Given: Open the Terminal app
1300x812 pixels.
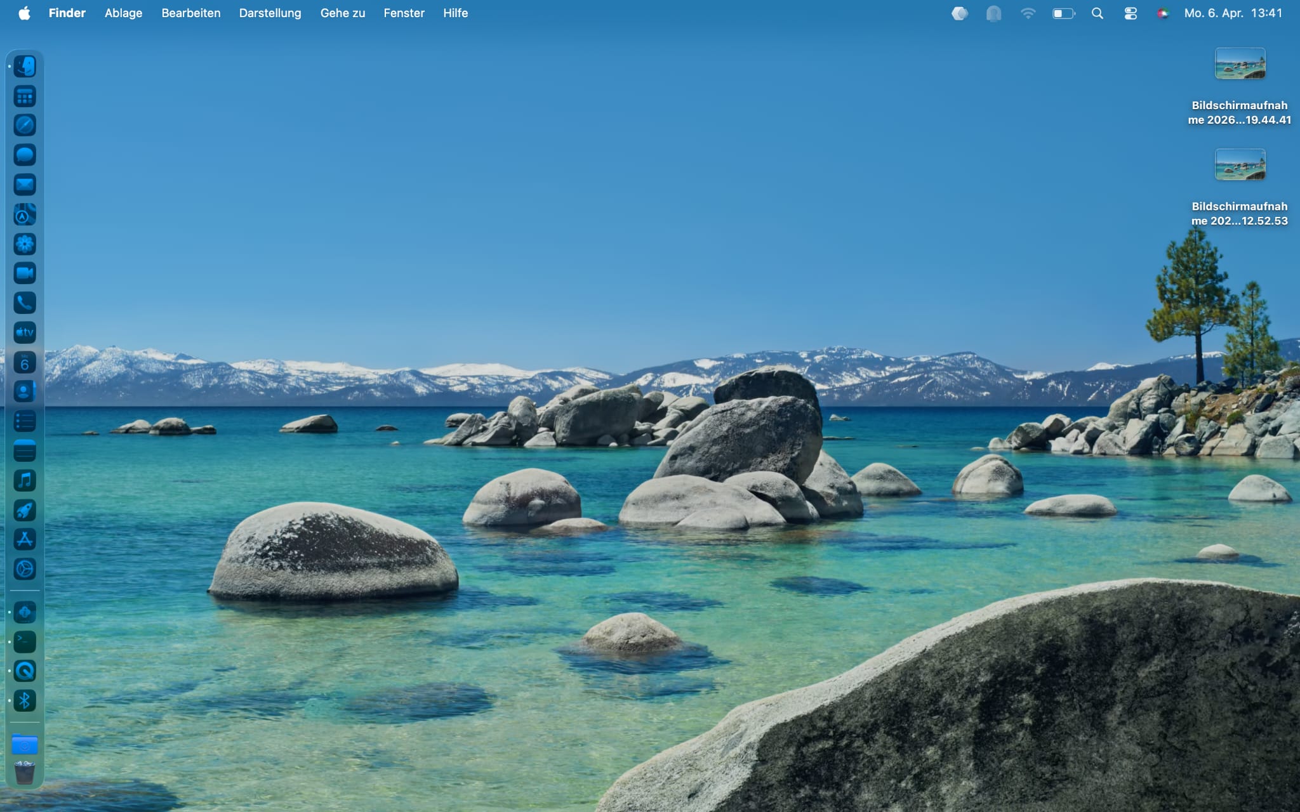Looking at the screenshot, I should (24, 641).
